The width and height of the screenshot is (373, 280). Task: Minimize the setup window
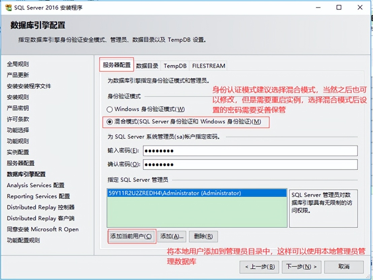tap(318, 8)
